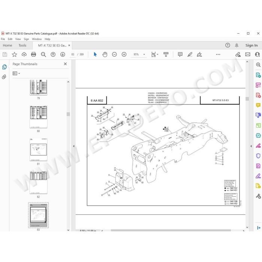Screen dimensions: 262x262
Task: Switch to the Home tab
Action: coord(7,45)
